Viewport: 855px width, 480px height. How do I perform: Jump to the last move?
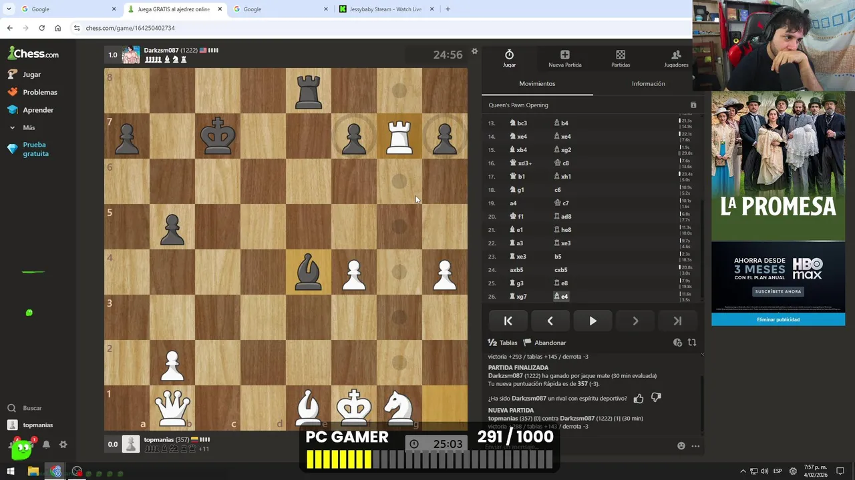[x=677, y=321]
